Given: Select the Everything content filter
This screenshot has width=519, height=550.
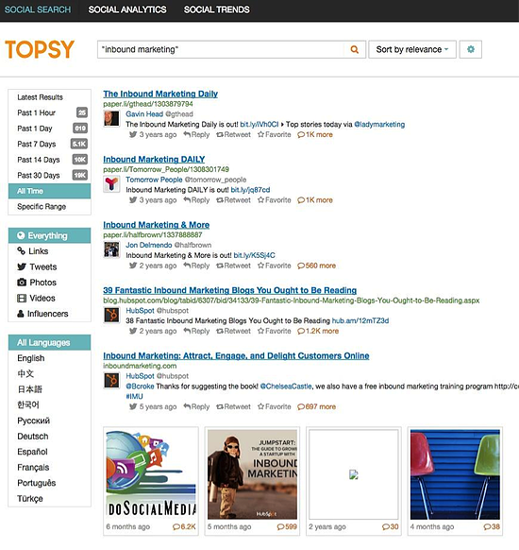Looking at the screenshot, I should click(49, 235).
